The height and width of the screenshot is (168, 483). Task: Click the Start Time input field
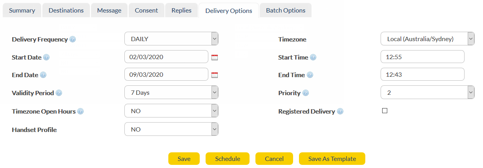422,57
